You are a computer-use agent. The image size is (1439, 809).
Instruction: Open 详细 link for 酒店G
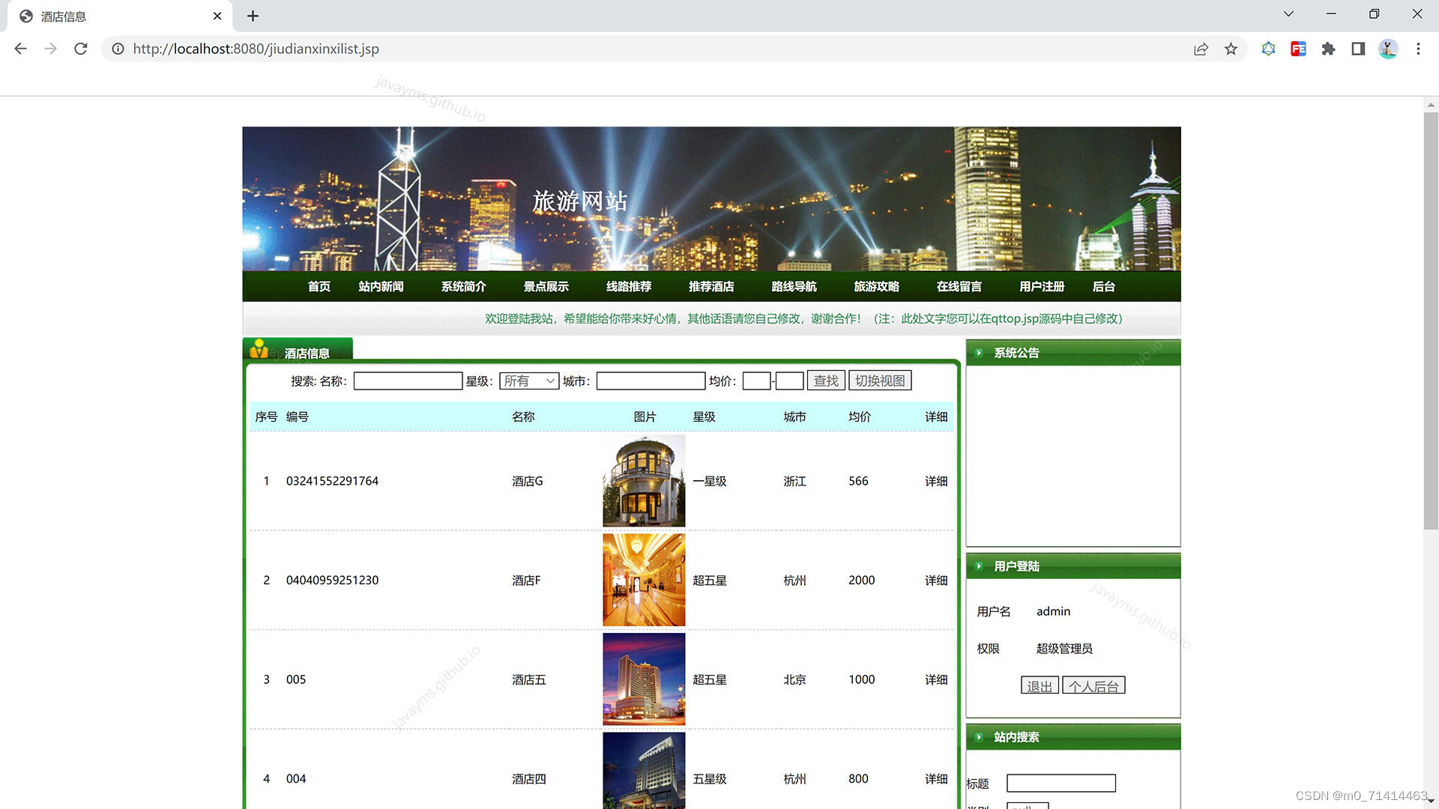[935, 481]
